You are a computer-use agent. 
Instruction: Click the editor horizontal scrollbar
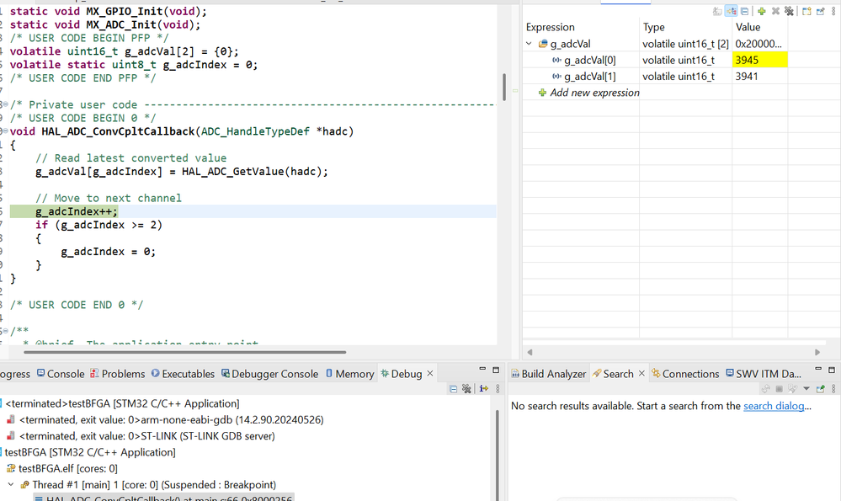coord(185,353)
